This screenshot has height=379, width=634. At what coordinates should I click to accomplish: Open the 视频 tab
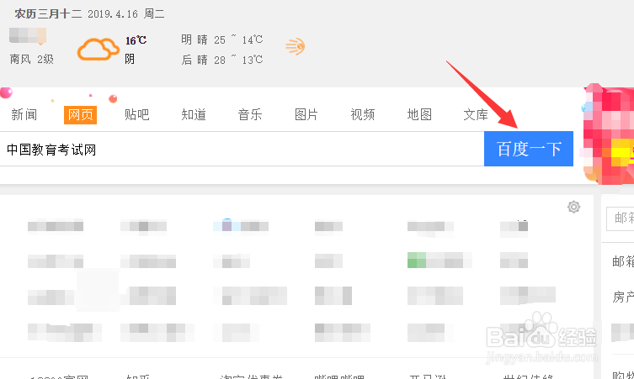click(363, 114)
